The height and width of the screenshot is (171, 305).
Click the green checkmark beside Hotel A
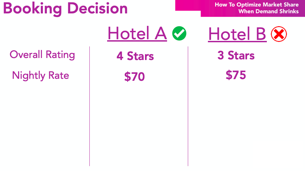[x=179, y=33]
